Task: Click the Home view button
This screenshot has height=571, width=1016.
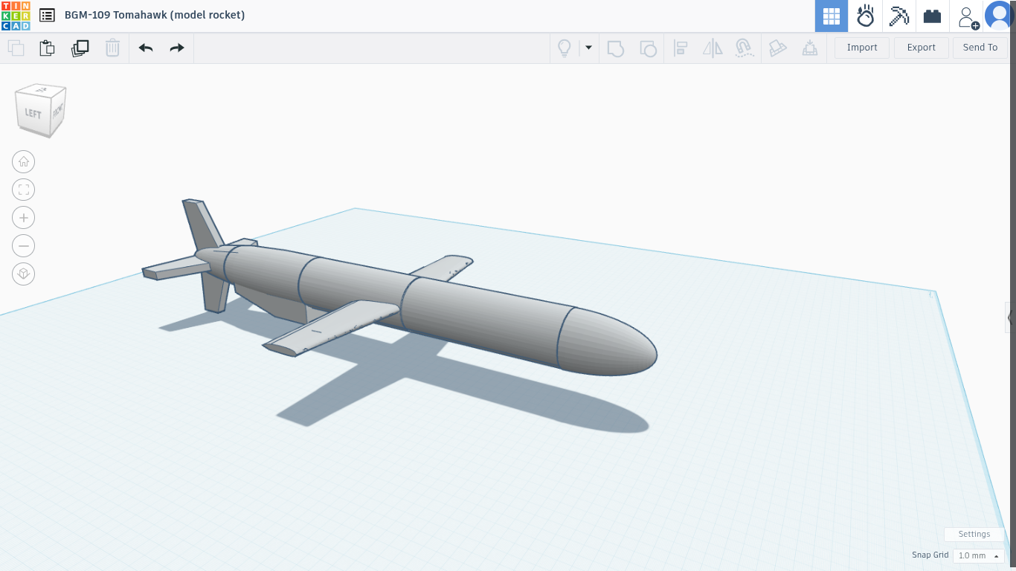Action: (x=24, y=161)
